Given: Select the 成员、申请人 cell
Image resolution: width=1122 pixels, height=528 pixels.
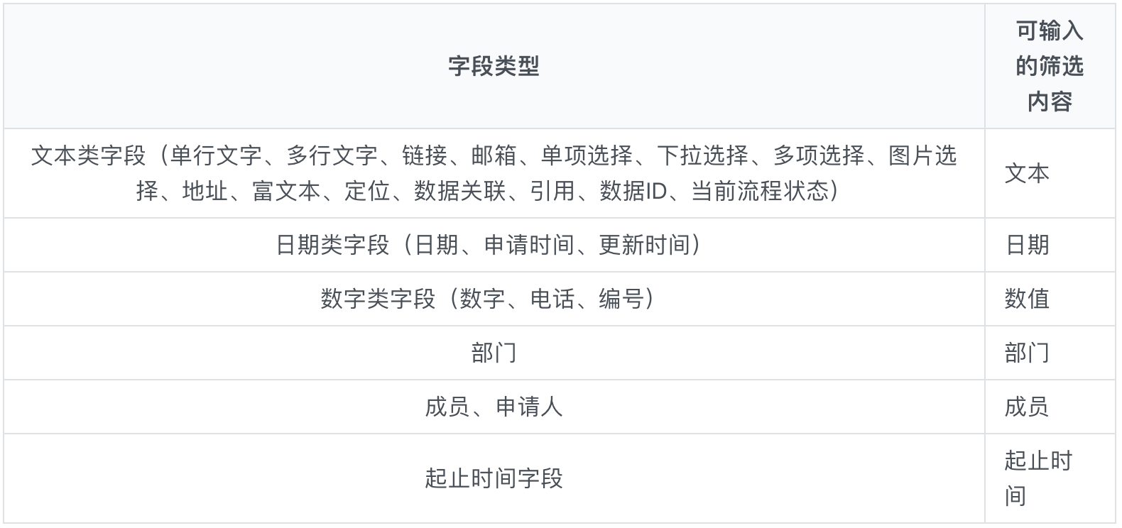Looking at the screenshot, I should [494, 407].
